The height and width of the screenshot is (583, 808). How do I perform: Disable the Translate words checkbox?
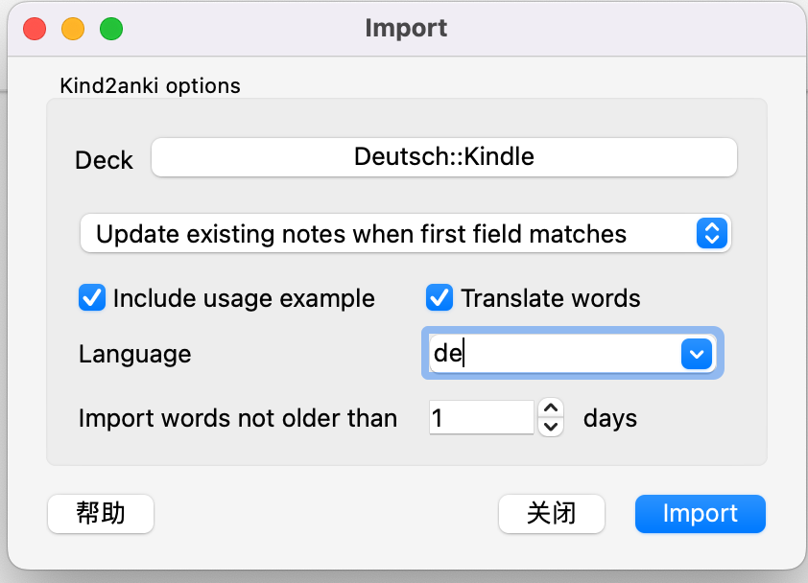440,298
